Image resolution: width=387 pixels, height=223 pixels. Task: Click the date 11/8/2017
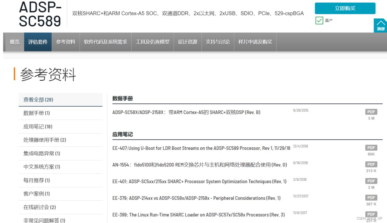point(300,213)
